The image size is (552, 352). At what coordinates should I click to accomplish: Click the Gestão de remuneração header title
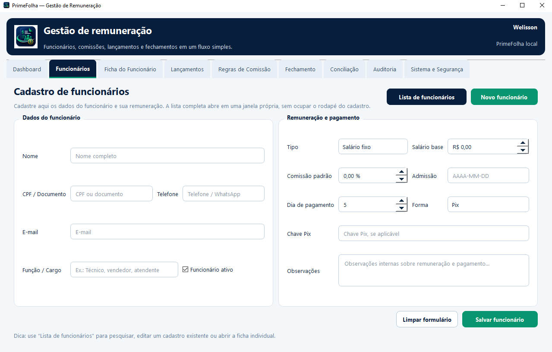pos(98,31)
